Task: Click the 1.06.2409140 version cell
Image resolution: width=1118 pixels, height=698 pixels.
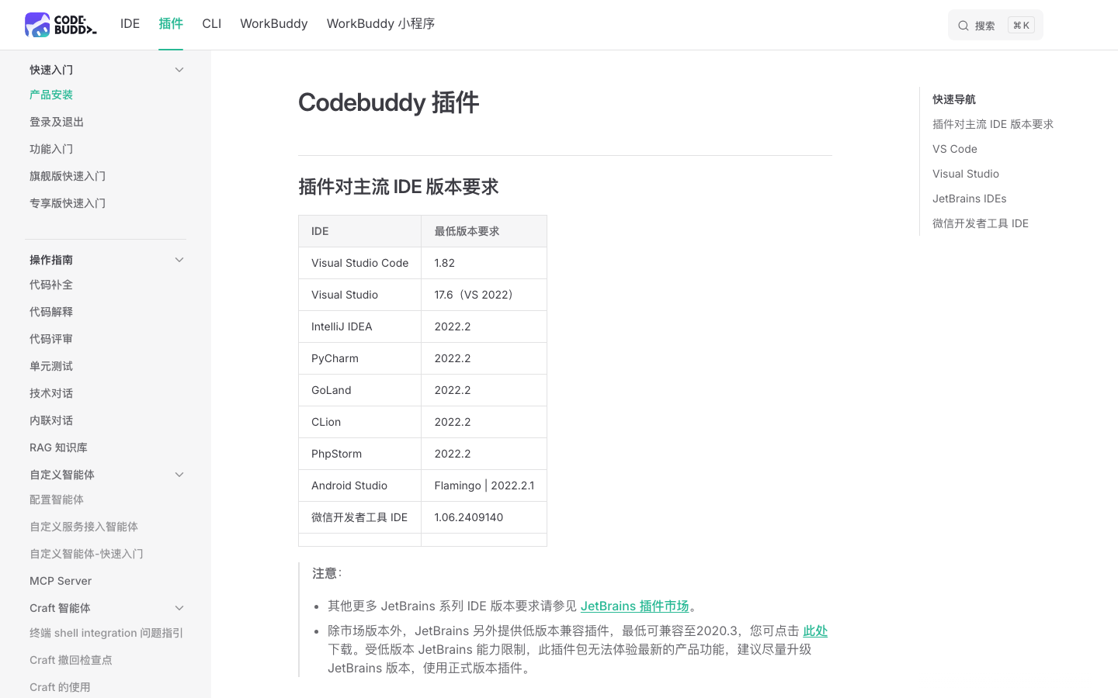Action: [484, 517]
